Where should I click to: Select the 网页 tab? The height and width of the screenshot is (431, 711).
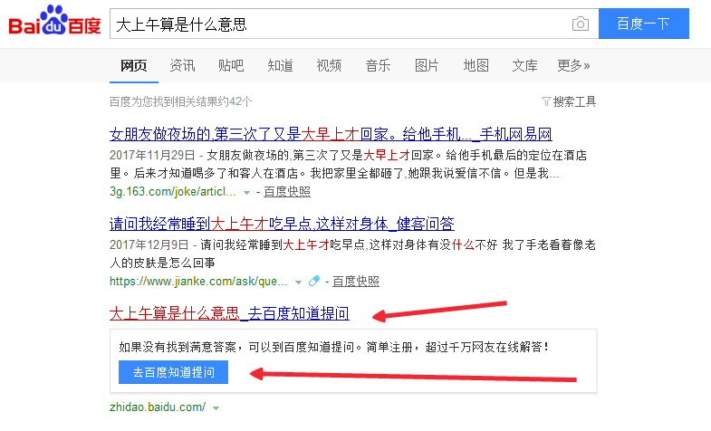pos(134,66)
